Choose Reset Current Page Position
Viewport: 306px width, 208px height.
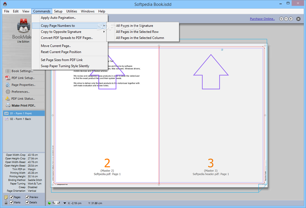pyautogui.click(x=70, y=52)
